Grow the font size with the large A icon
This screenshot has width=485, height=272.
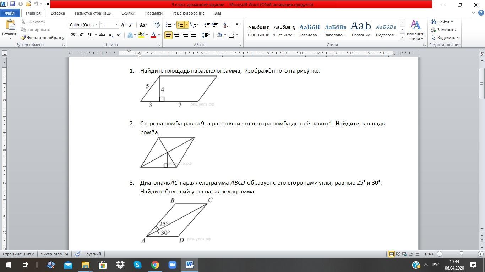(123, 25)
